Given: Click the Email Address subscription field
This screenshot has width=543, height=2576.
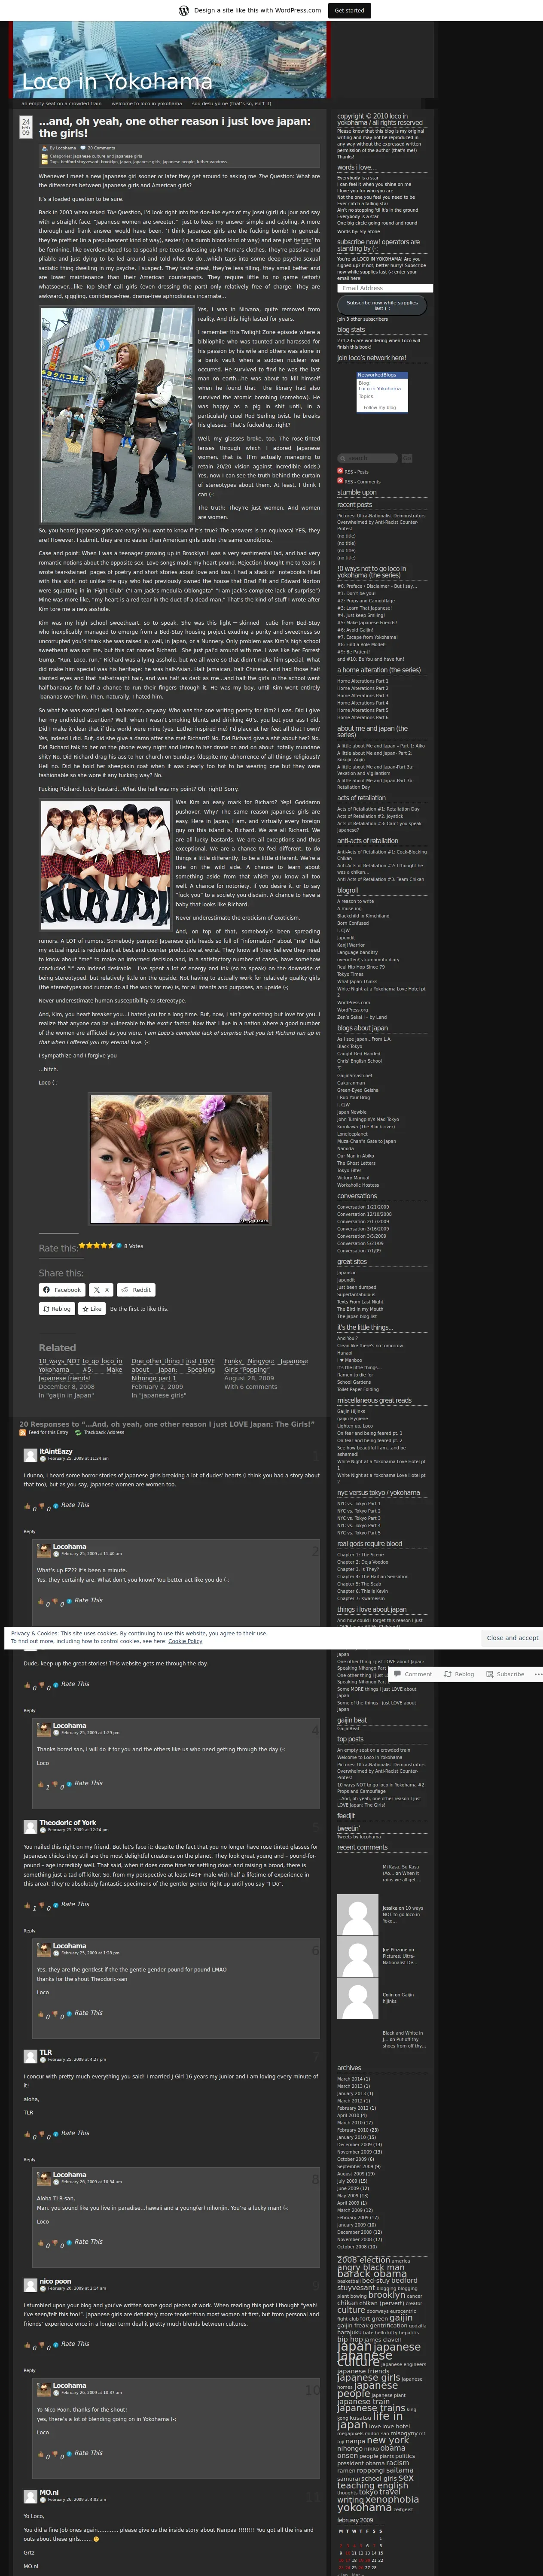Looking at the screenshot, I should pyautogui.click(x=384, y=288).
